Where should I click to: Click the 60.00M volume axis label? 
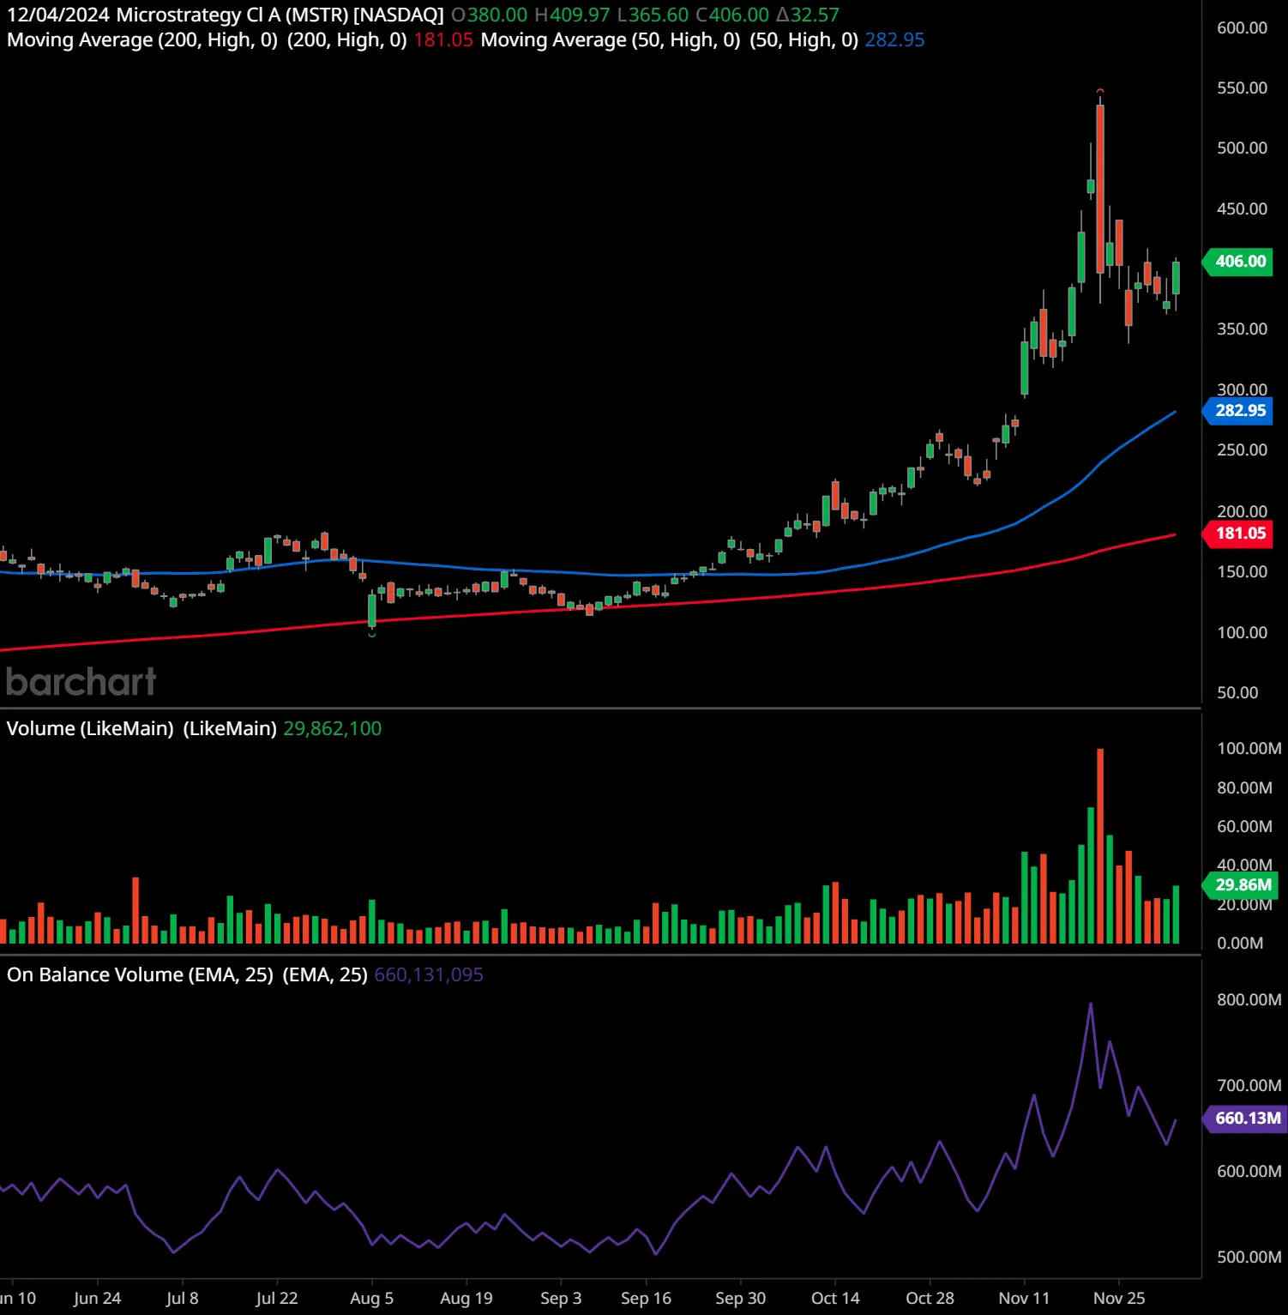click(1244, 826)
